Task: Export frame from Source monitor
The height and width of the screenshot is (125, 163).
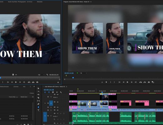Action: (37, 82)
